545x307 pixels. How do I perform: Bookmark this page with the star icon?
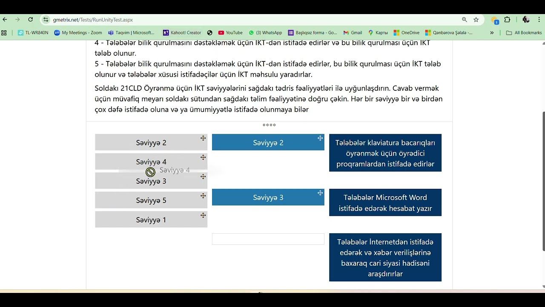(476, 20)
